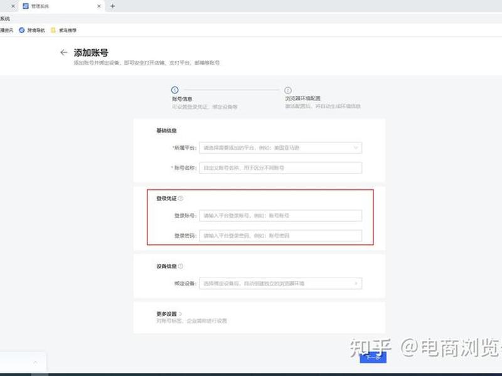Click the chevron arrow in 所属平台 field
This screenshot has width=502, height=376.
[356, 148]
